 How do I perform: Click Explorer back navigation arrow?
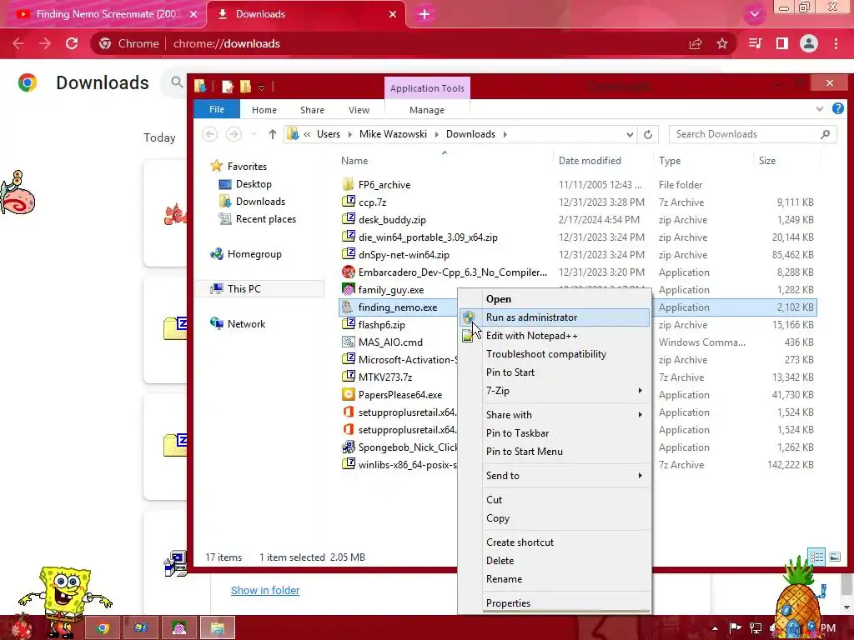(x=209, y=134)
